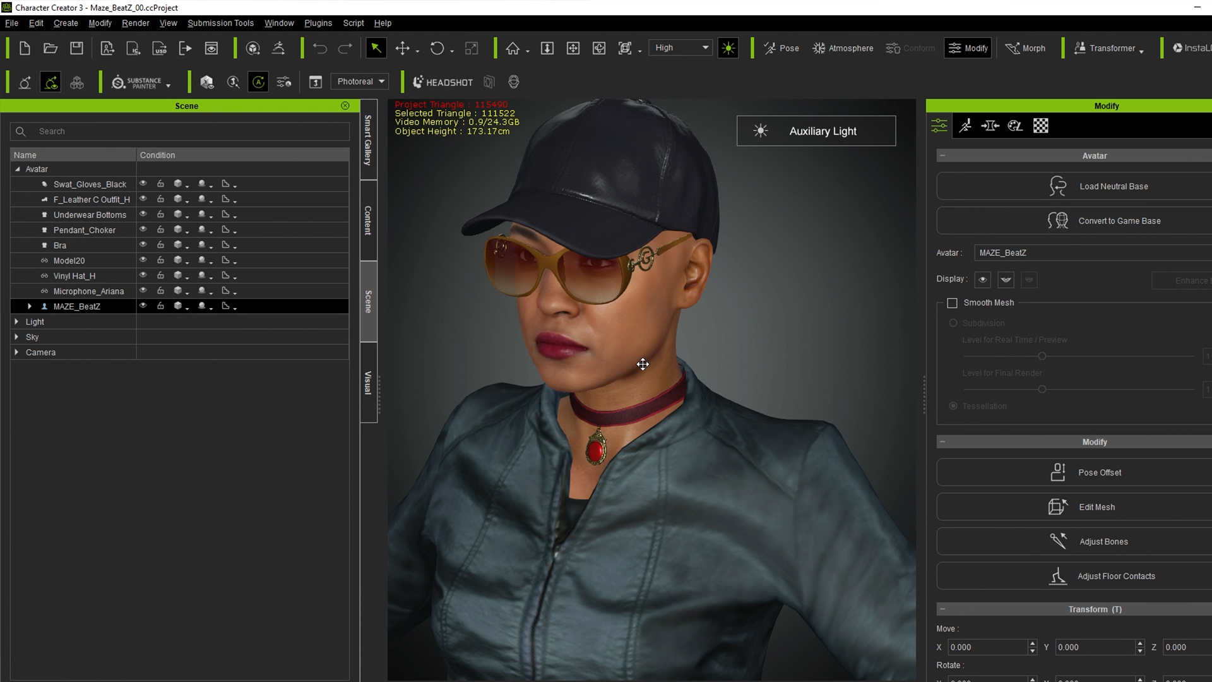Enable the Smooth Mesh checkbox
The width and height of the screenshot is (1212, 682).
952,303
